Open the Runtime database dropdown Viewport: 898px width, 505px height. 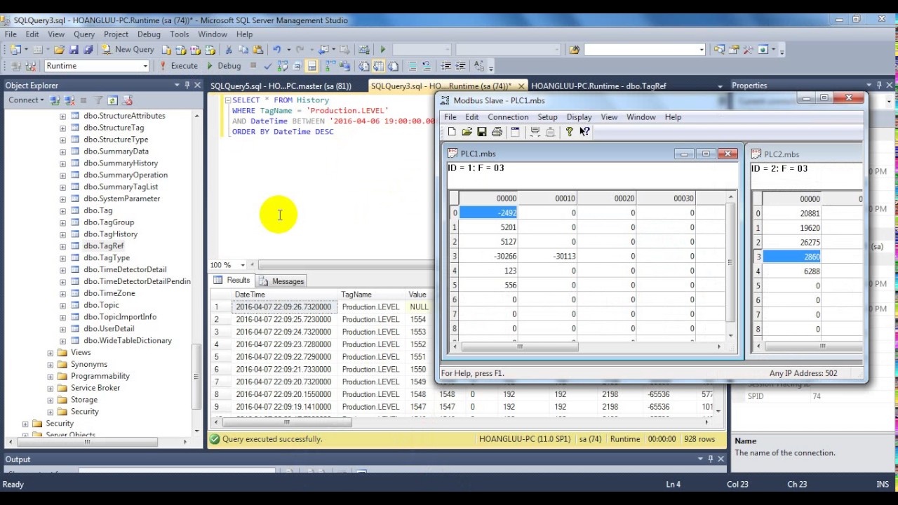click(145, 66)
